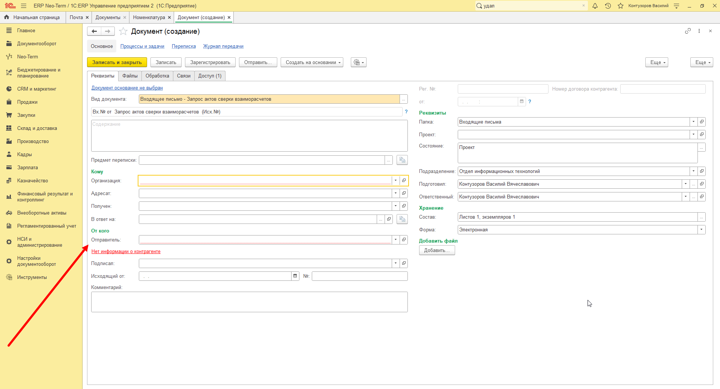Open Создать на основании dropdown
The height and width of the screenshot is (389, 720).
(313, 62)
